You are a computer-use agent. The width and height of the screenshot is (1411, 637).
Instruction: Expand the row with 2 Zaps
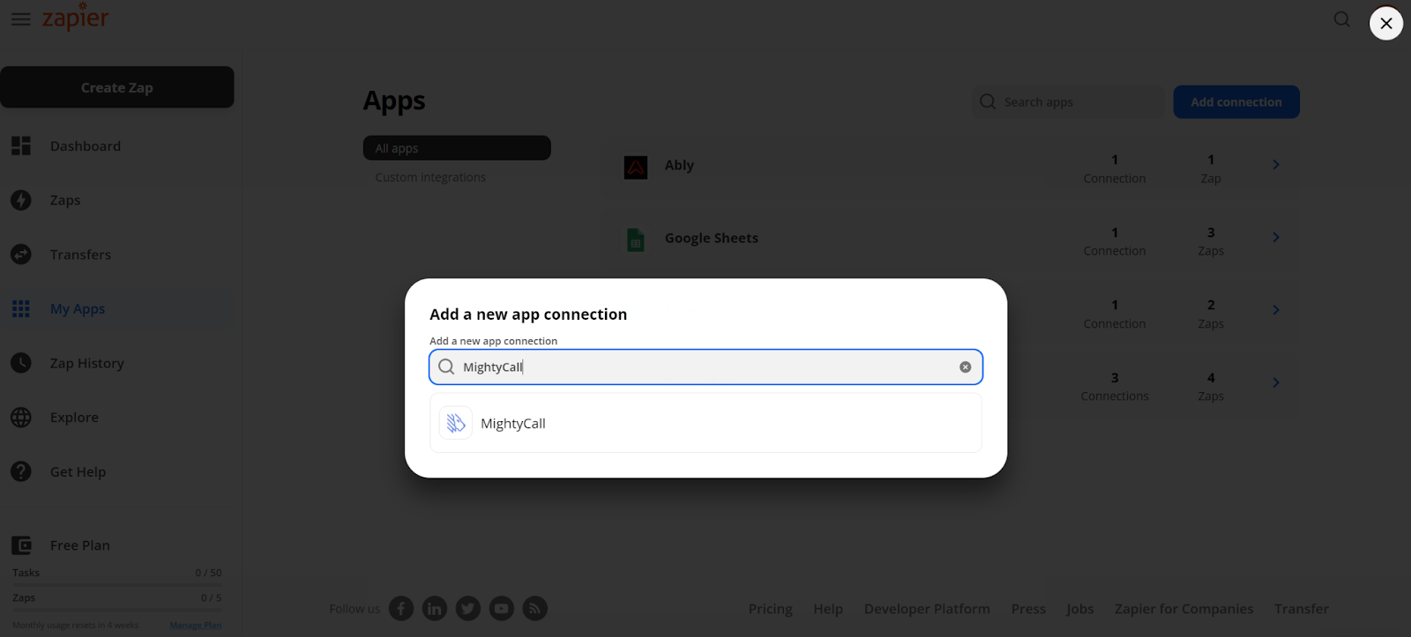1276,310
